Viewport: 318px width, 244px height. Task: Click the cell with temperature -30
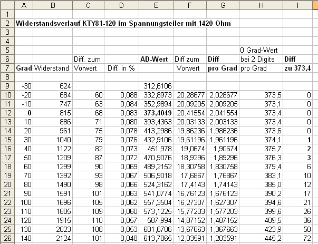[x=24, y=86]
